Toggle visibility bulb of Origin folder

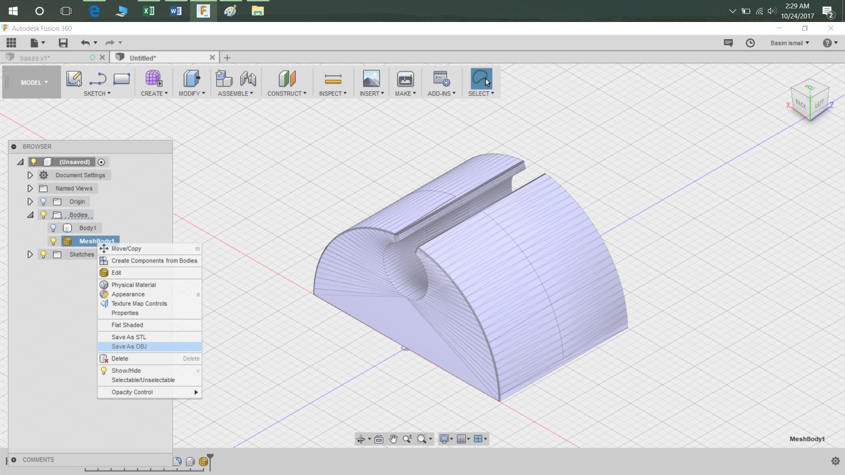[44, 201]
